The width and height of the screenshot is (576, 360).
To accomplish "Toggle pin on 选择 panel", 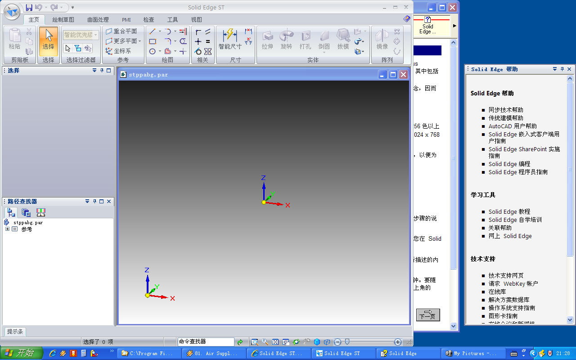I will [x=102, y=70].
